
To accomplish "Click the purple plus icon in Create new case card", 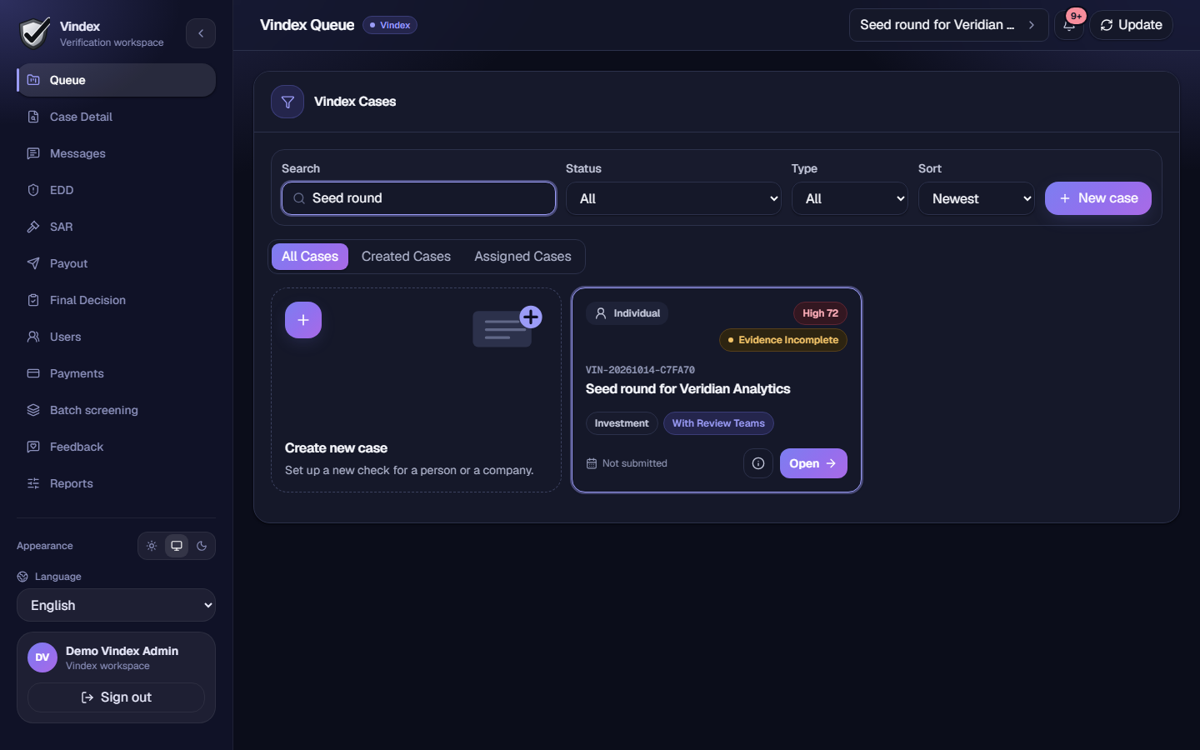I will pos(303,320).
